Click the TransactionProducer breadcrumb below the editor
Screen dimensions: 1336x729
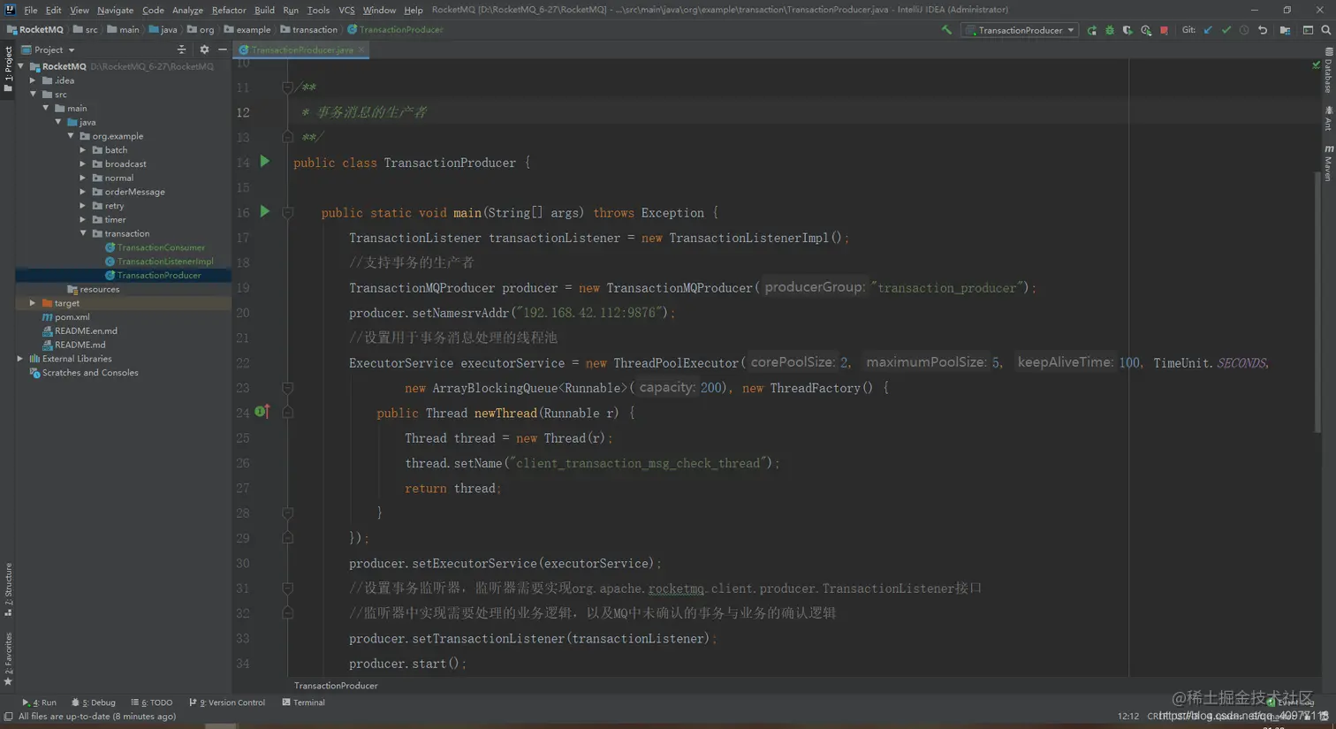pos(336,686)
